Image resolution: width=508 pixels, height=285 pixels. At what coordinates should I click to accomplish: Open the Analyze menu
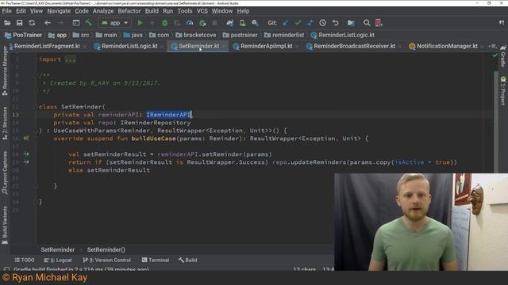pyautogui.click(x=103, y=11)
